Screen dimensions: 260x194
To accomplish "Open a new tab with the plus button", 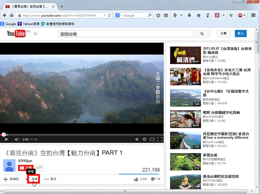I will (x=62, y=7).
